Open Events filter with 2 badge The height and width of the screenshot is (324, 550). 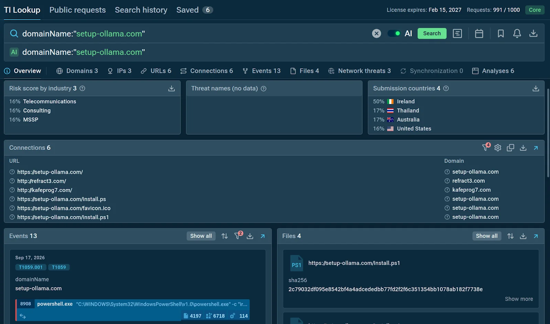(238, 235)
